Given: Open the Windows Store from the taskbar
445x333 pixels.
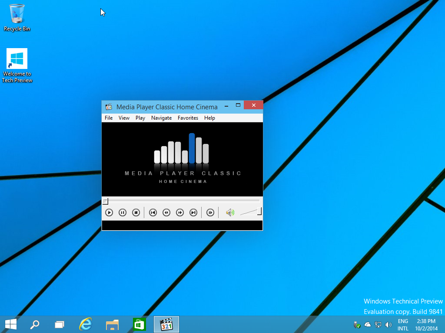Looking at the screenshot, I should 139,324.
